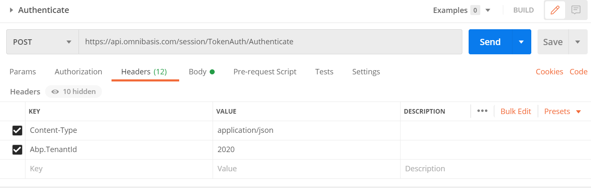The width and height of the screenshot is (591, 193).
Task: Open the comments icon panel
Action: 576,10
